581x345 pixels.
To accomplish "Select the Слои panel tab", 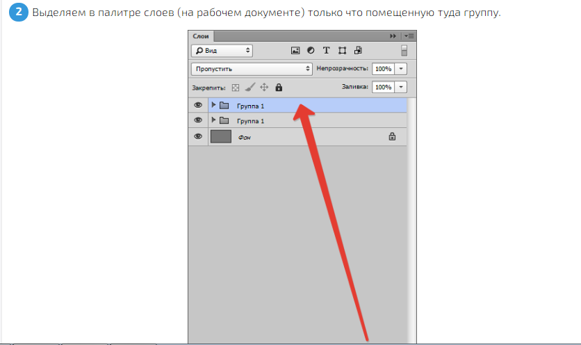I will click(x=202, y=35).
